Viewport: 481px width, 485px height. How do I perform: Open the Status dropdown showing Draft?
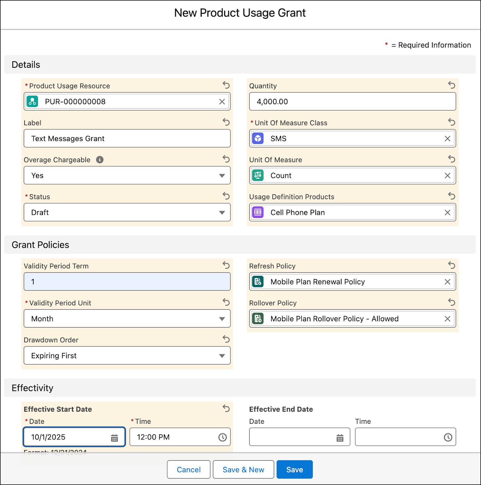pos(127,212)
